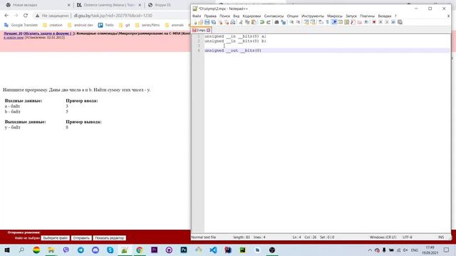Screen dimensions: 456x256
Task: Click browser address bar with dl.gsu.by URL
Action: click(x=112, y=16)
